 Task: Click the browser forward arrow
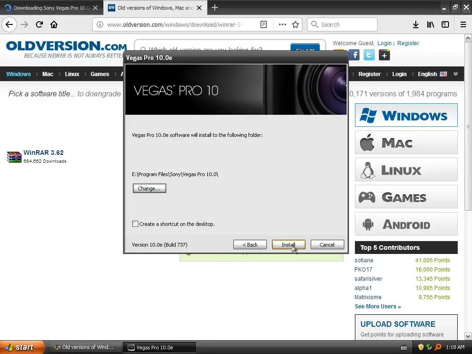(24, 24)
